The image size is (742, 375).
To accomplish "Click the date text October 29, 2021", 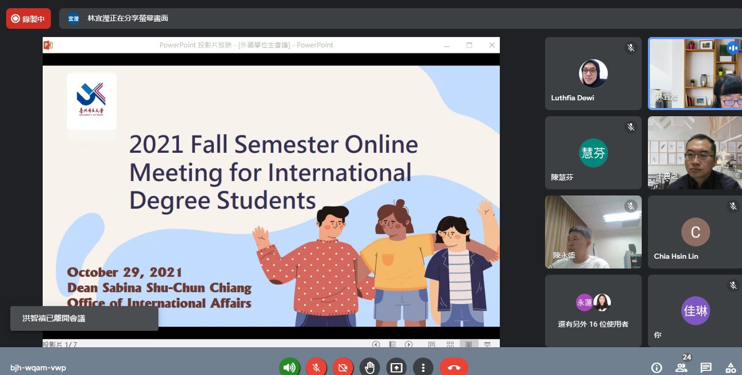I will point(124,272).
